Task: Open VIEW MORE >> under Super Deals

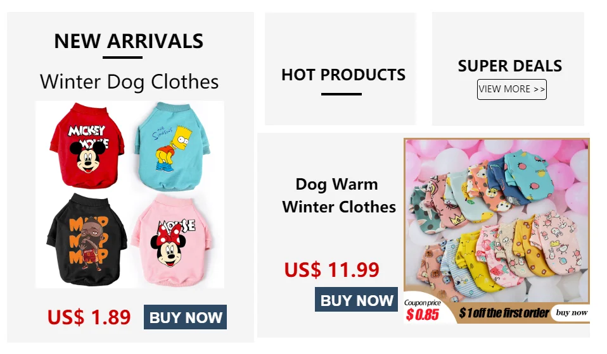Action: [x=512, y=90]
